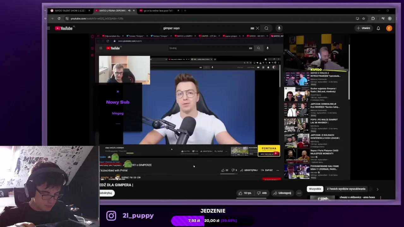Click the inner video dislike button showing 5
This screenshot has height=227, width=404.
(x=235, y=170)
